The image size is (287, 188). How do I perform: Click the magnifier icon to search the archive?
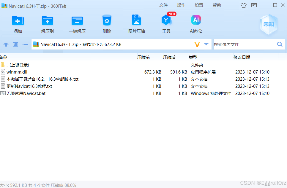tap(280, 44)
